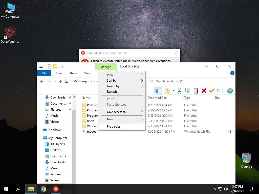Select the Obunga recycle bin icon
The height and width of the screenshot is (194, 259).
point(246,160)
